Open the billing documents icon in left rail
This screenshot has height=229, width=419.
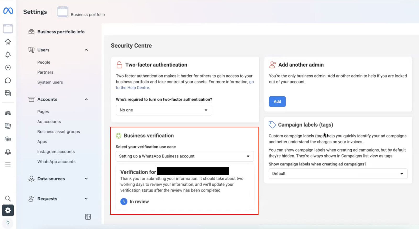click(8, 126)
